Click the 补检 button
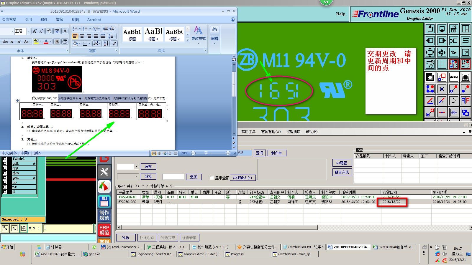Viewport: 472px width, 265px height. pos(126,238)
